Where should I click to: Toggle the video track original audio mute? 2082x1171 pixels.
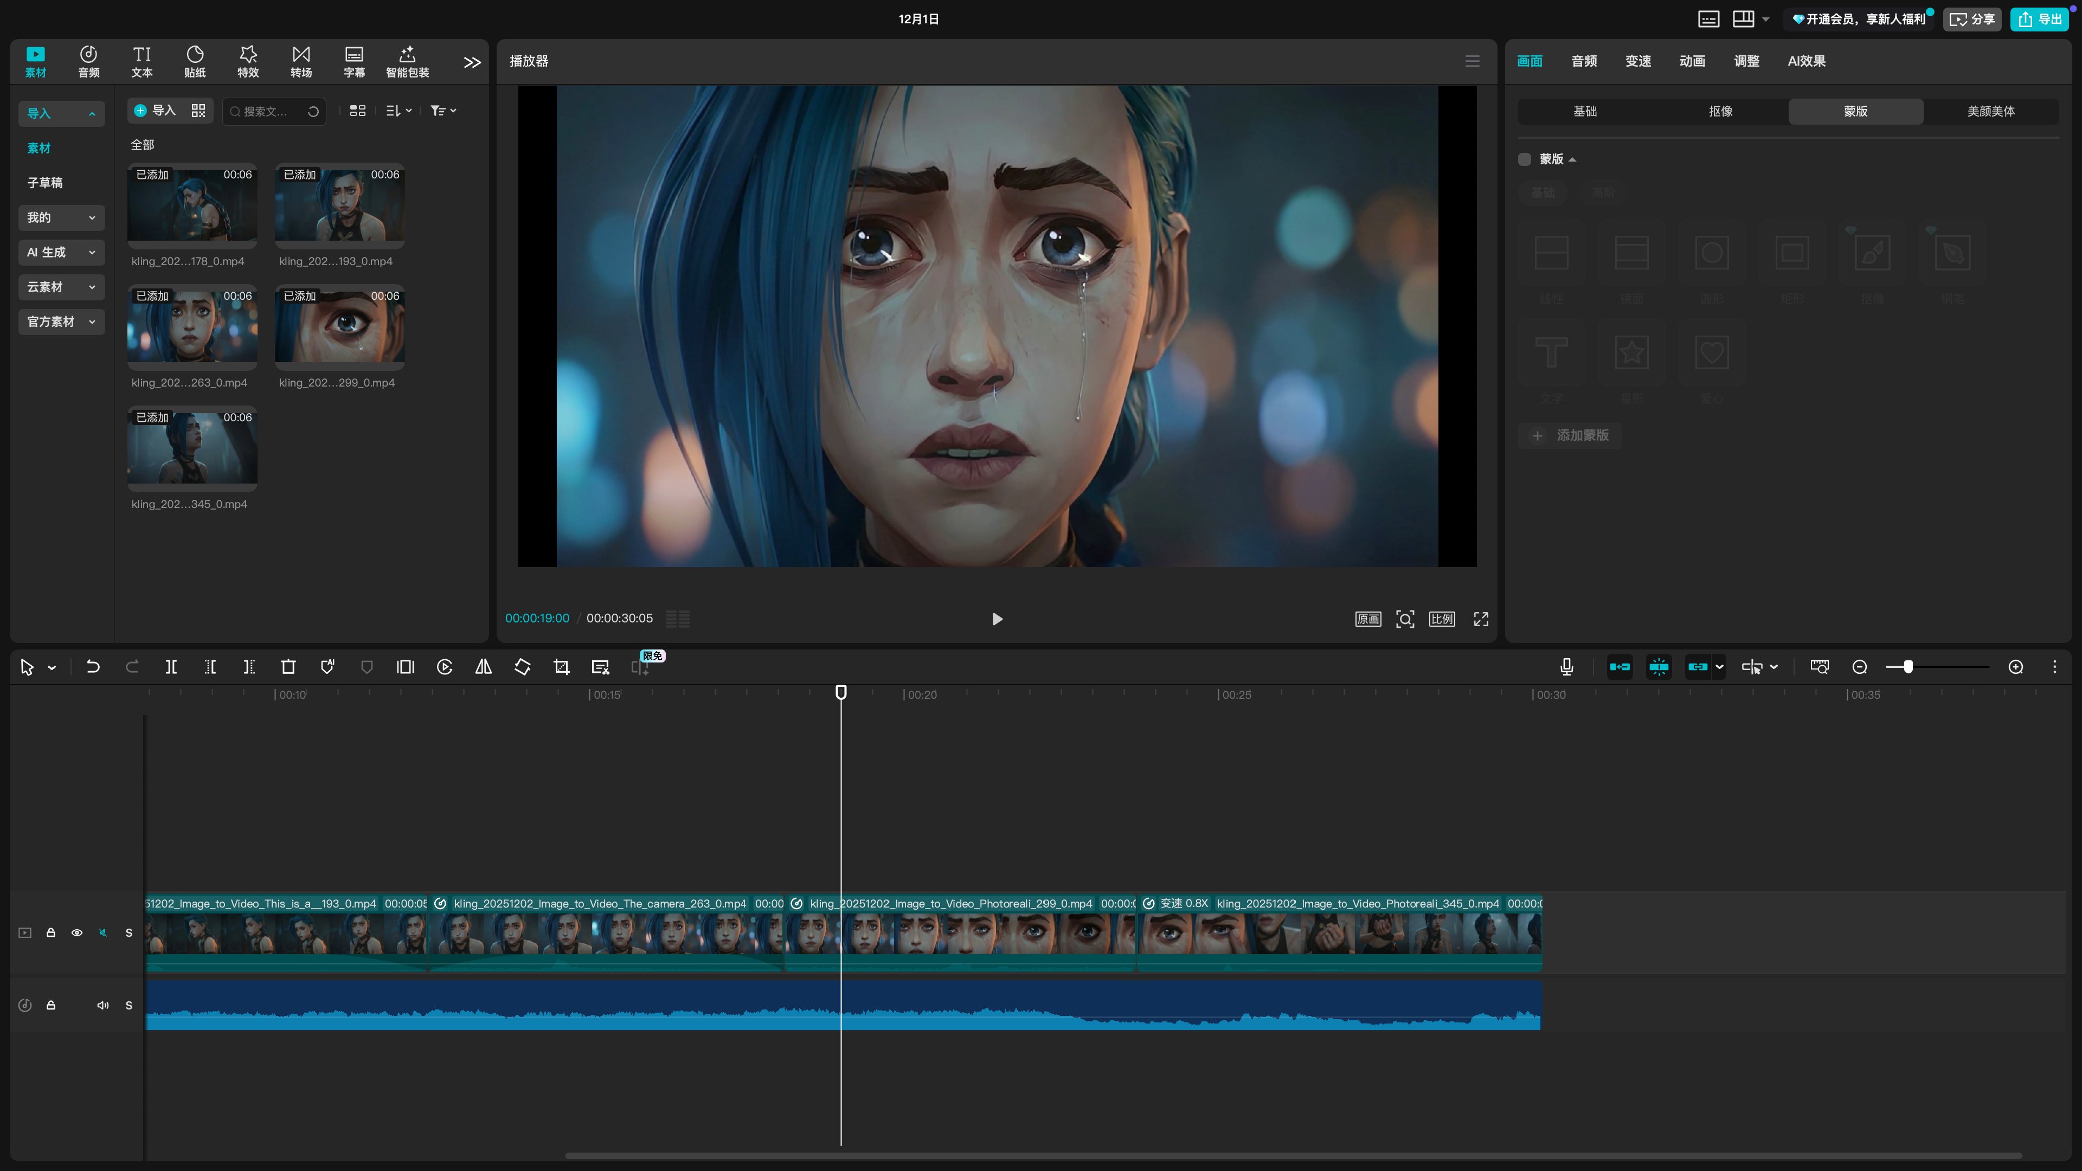coord(102,932)
